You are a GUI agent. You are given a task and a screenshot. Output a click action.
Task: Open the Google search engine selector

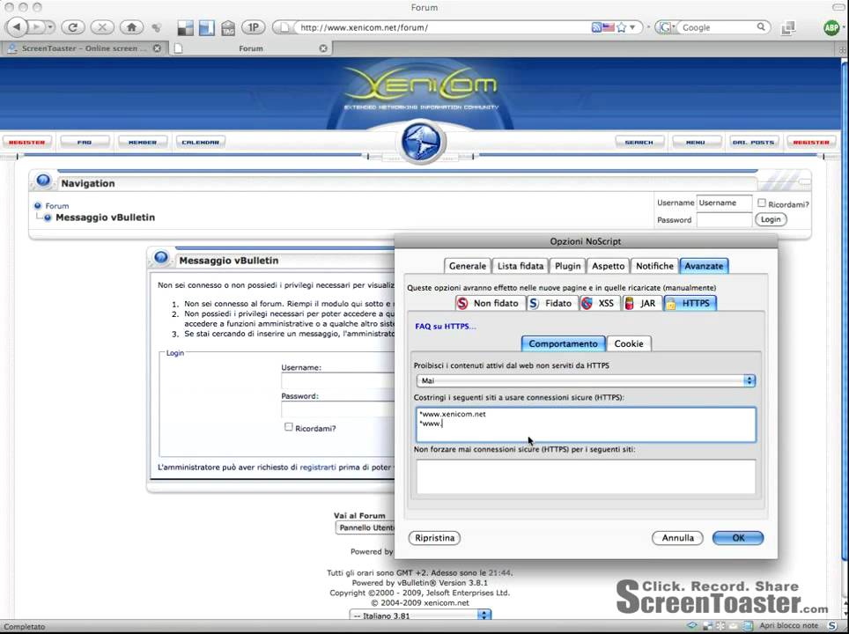666,27
